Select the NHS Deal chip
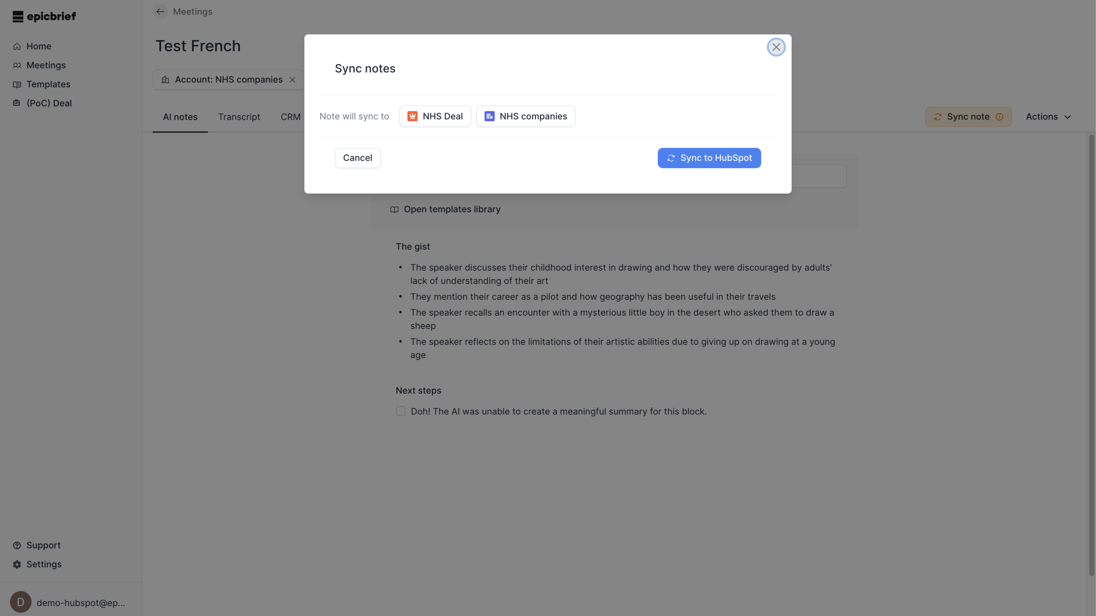1096x616 pixels. (x=435, y=116)
